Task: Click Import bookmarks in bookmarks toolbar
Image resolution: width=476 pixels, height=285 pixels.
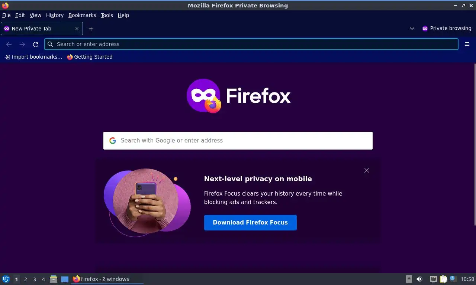Action: 33,57
